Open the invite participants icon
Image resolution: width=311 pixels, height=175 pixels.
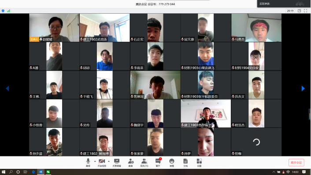click(130, 163)
